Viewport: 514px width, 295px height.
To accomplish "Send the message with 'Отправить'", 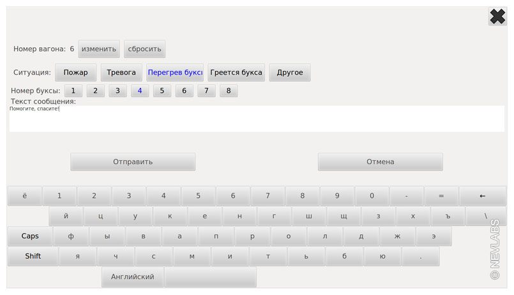I will click(x=133, y=162).
